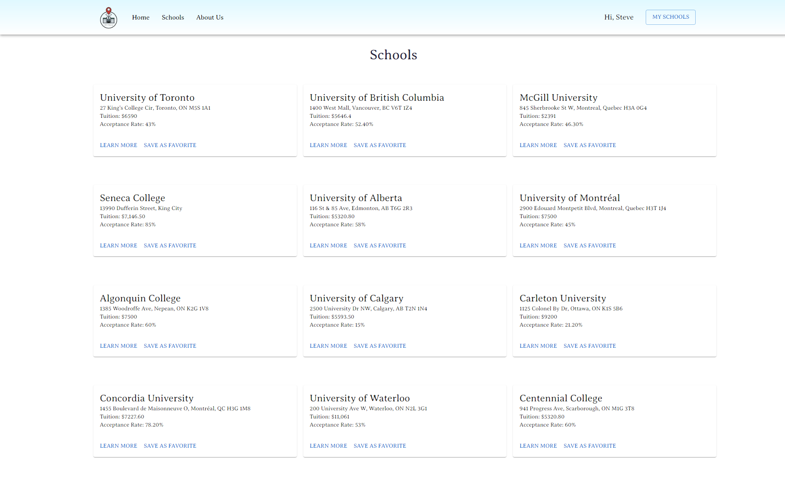Save Concordia University as favorite
Image resolution: width=785 pixels, height=481 pixels.
pos(170,446)
